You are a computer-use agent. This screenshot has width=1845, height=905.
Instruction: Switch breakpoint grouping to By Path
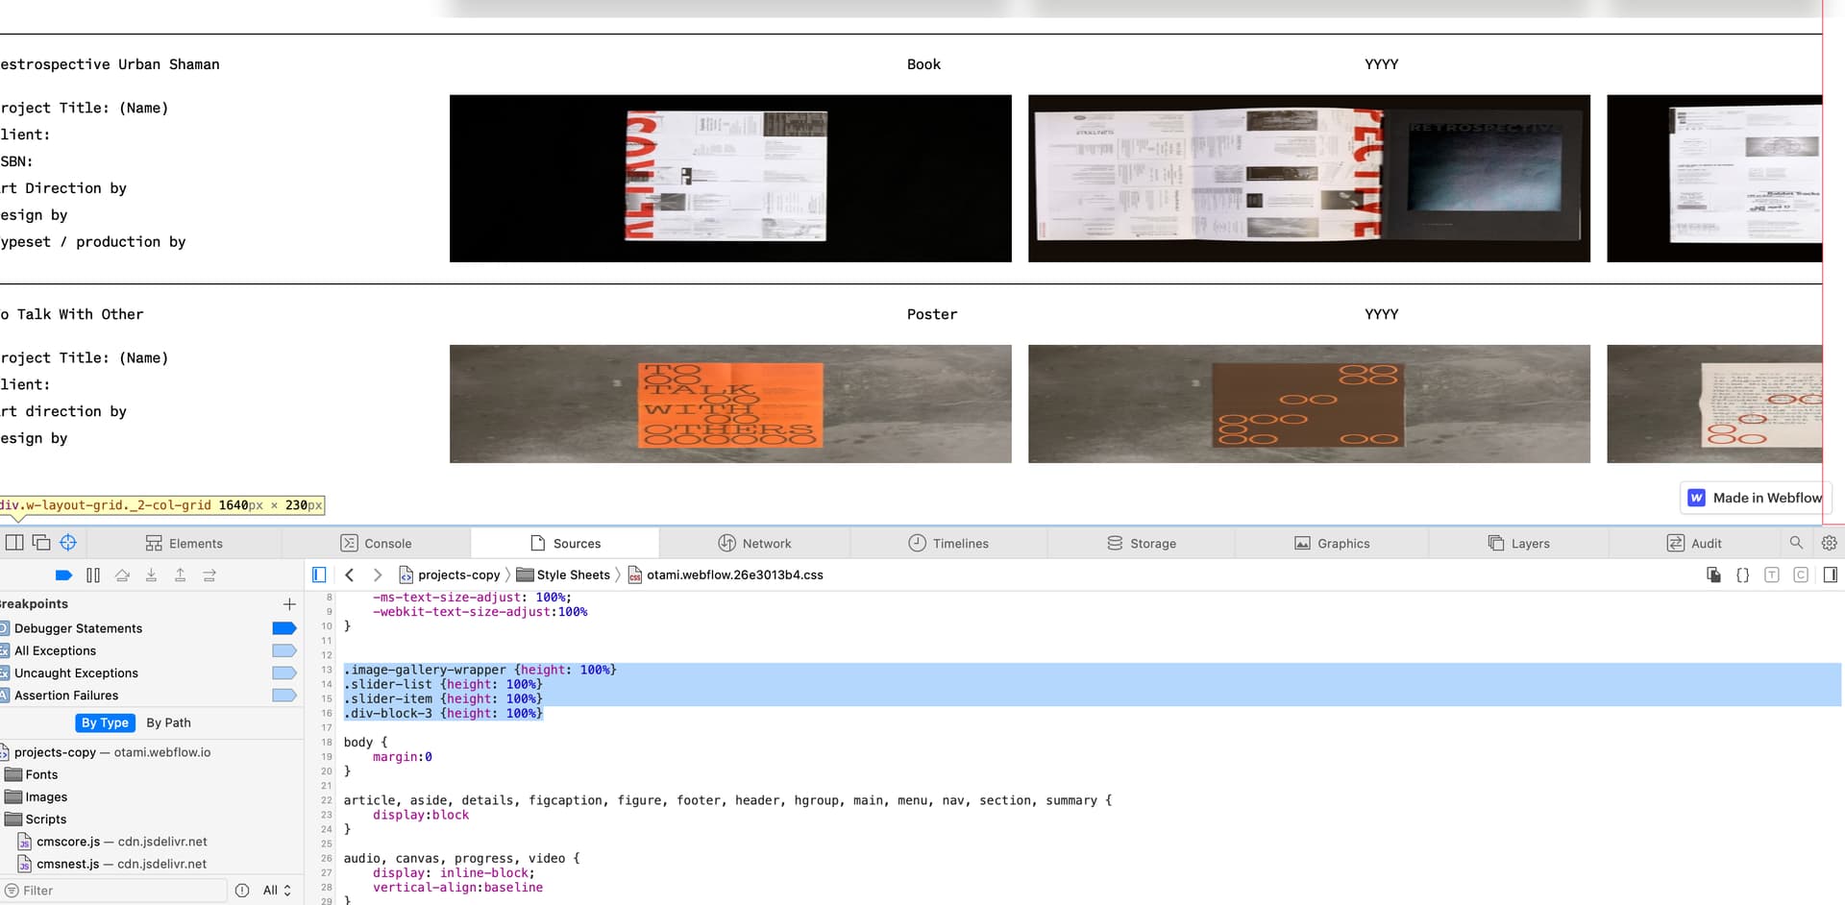[x=168, y=722]
